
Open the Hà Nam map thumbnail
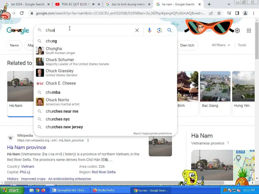pos(244,165)
